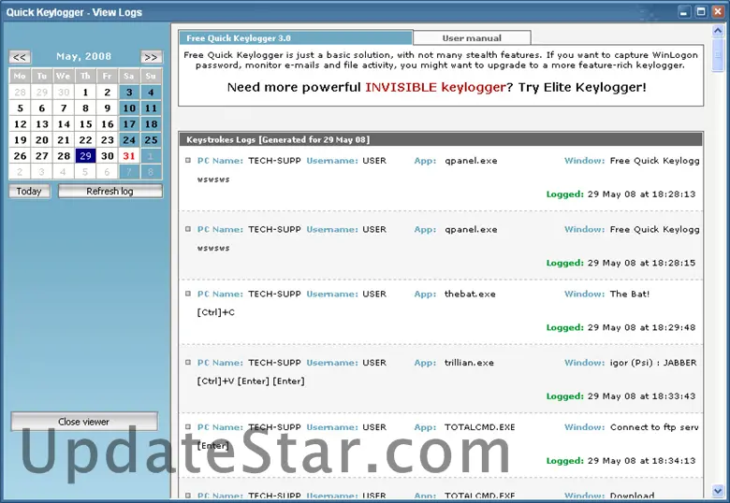Click the [Ctrl]+V [Enter] [Enter] text

coord(251,381)
